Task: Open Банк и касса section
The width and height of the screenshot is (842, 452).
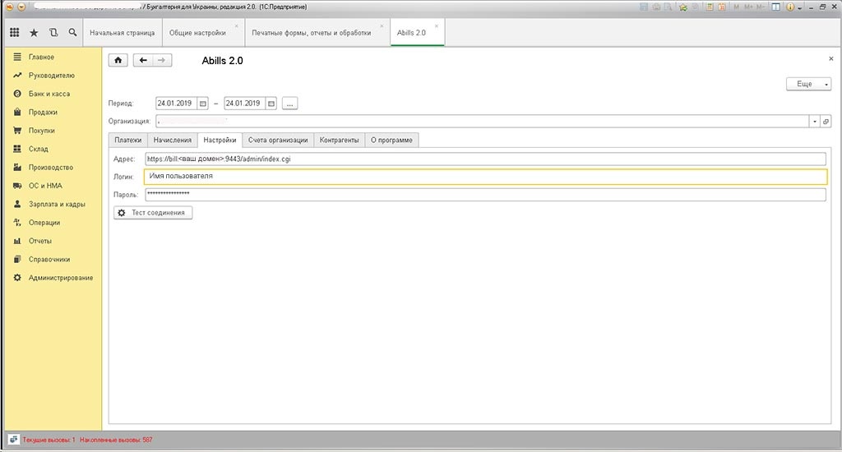Action: click(49, 94)
